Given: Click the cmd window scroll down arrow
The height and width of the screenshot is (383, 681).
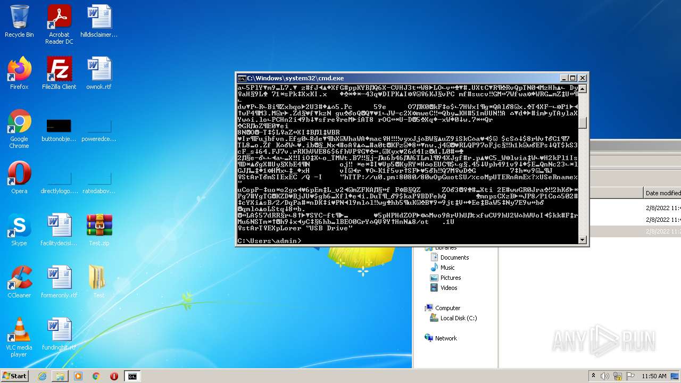Looking at the screenshot, I should [x=583, y=240].
